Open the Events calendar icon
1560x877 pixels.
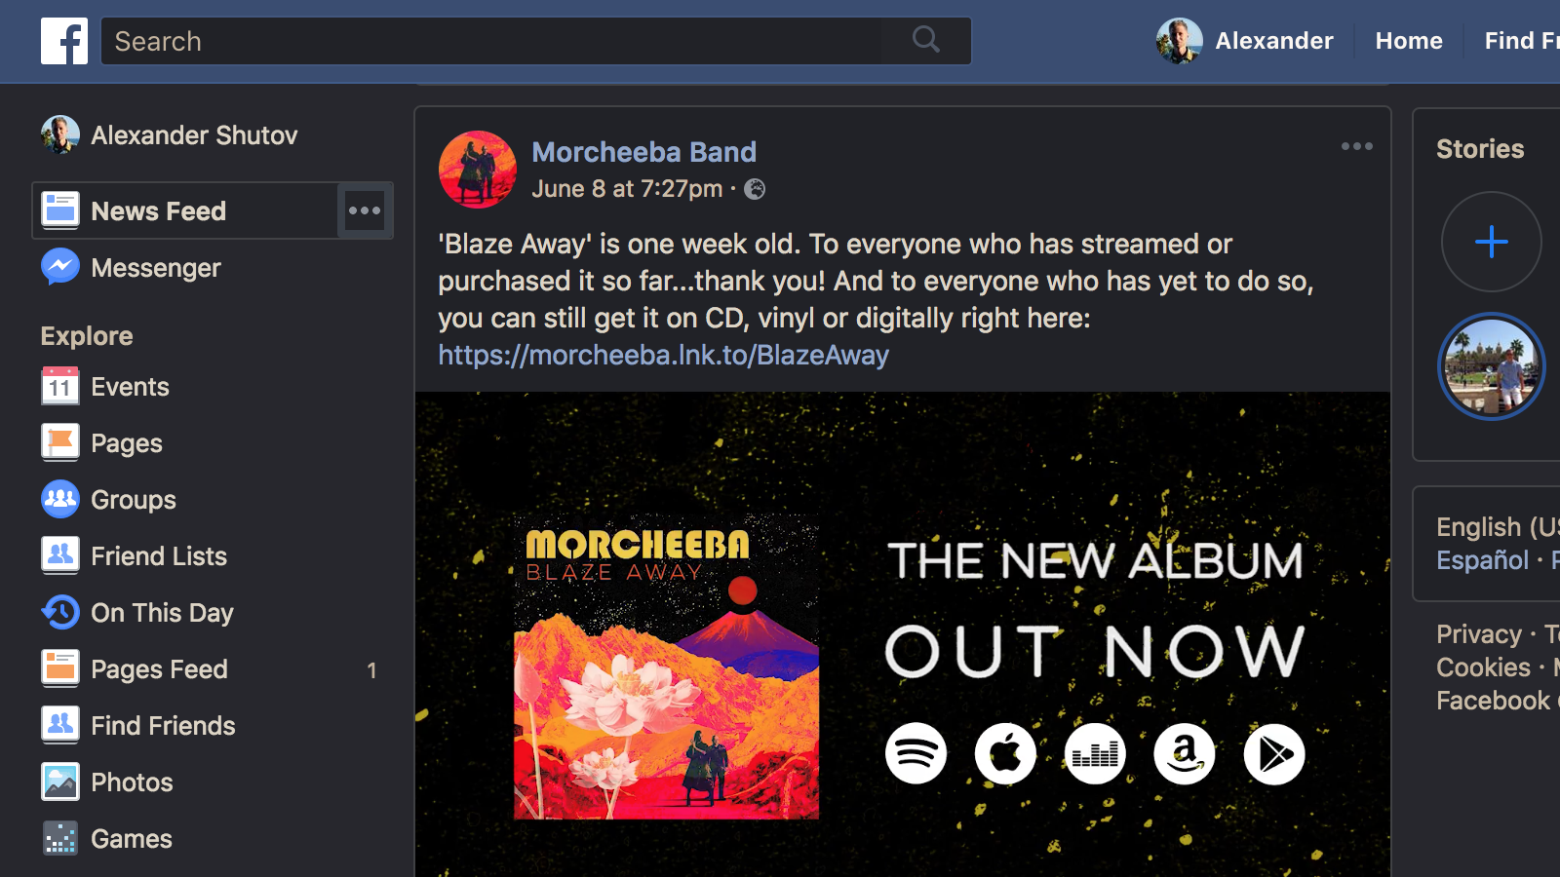pyautogui.click(x=59, y=387)
